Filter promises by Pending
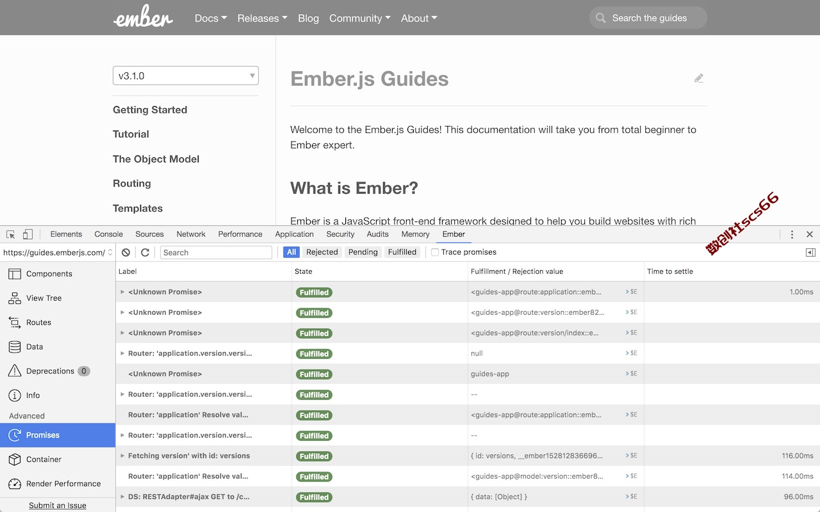This screenshot has width=820, height=512. 363,252
